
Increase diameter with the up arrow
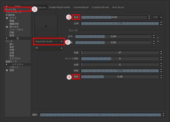(x=149, y=16)
